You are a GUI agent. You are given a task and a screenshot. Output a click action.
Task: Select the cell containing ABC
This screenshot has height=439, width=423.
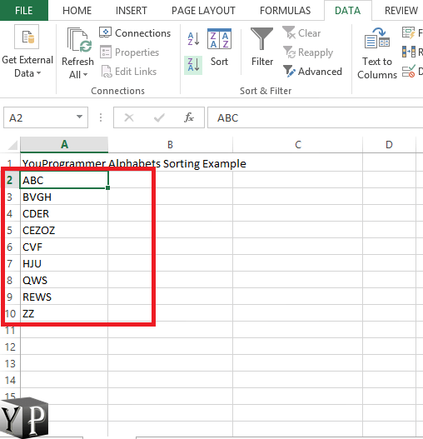(x=64, y=180)
